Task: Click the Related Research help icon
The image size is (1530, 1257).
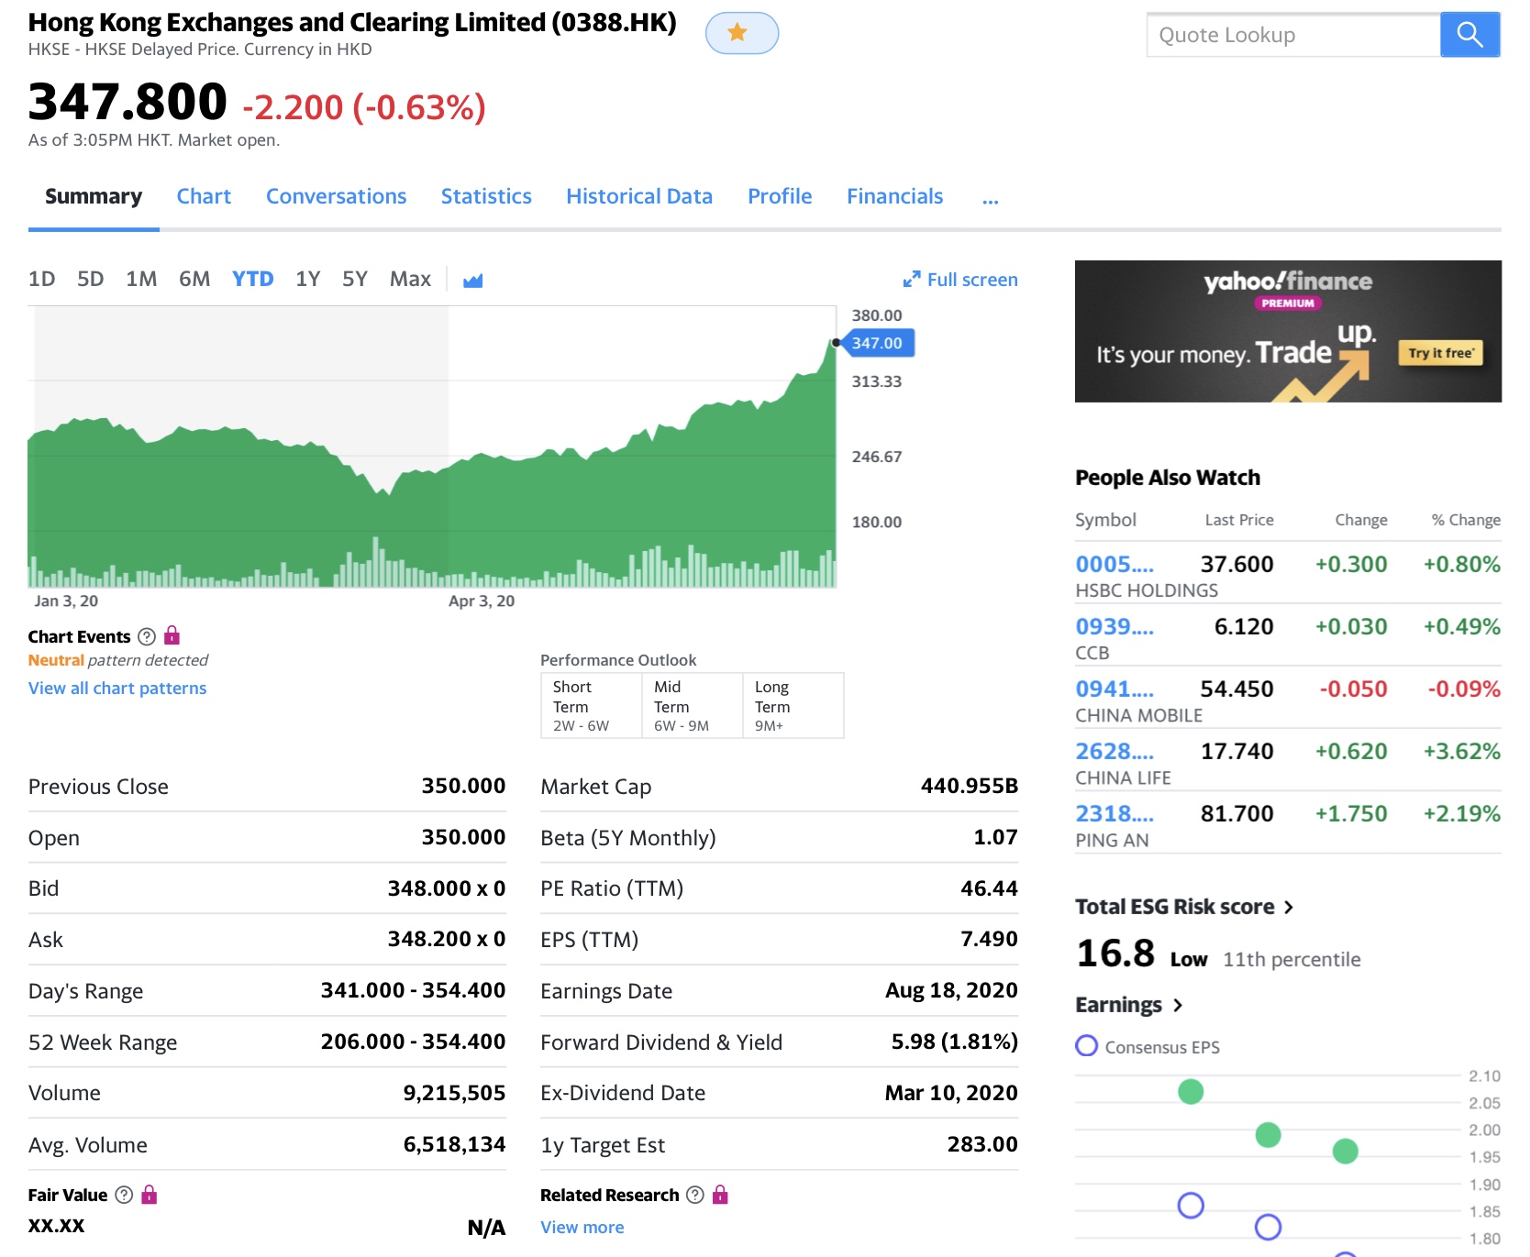Action: tap(695, 1195)
